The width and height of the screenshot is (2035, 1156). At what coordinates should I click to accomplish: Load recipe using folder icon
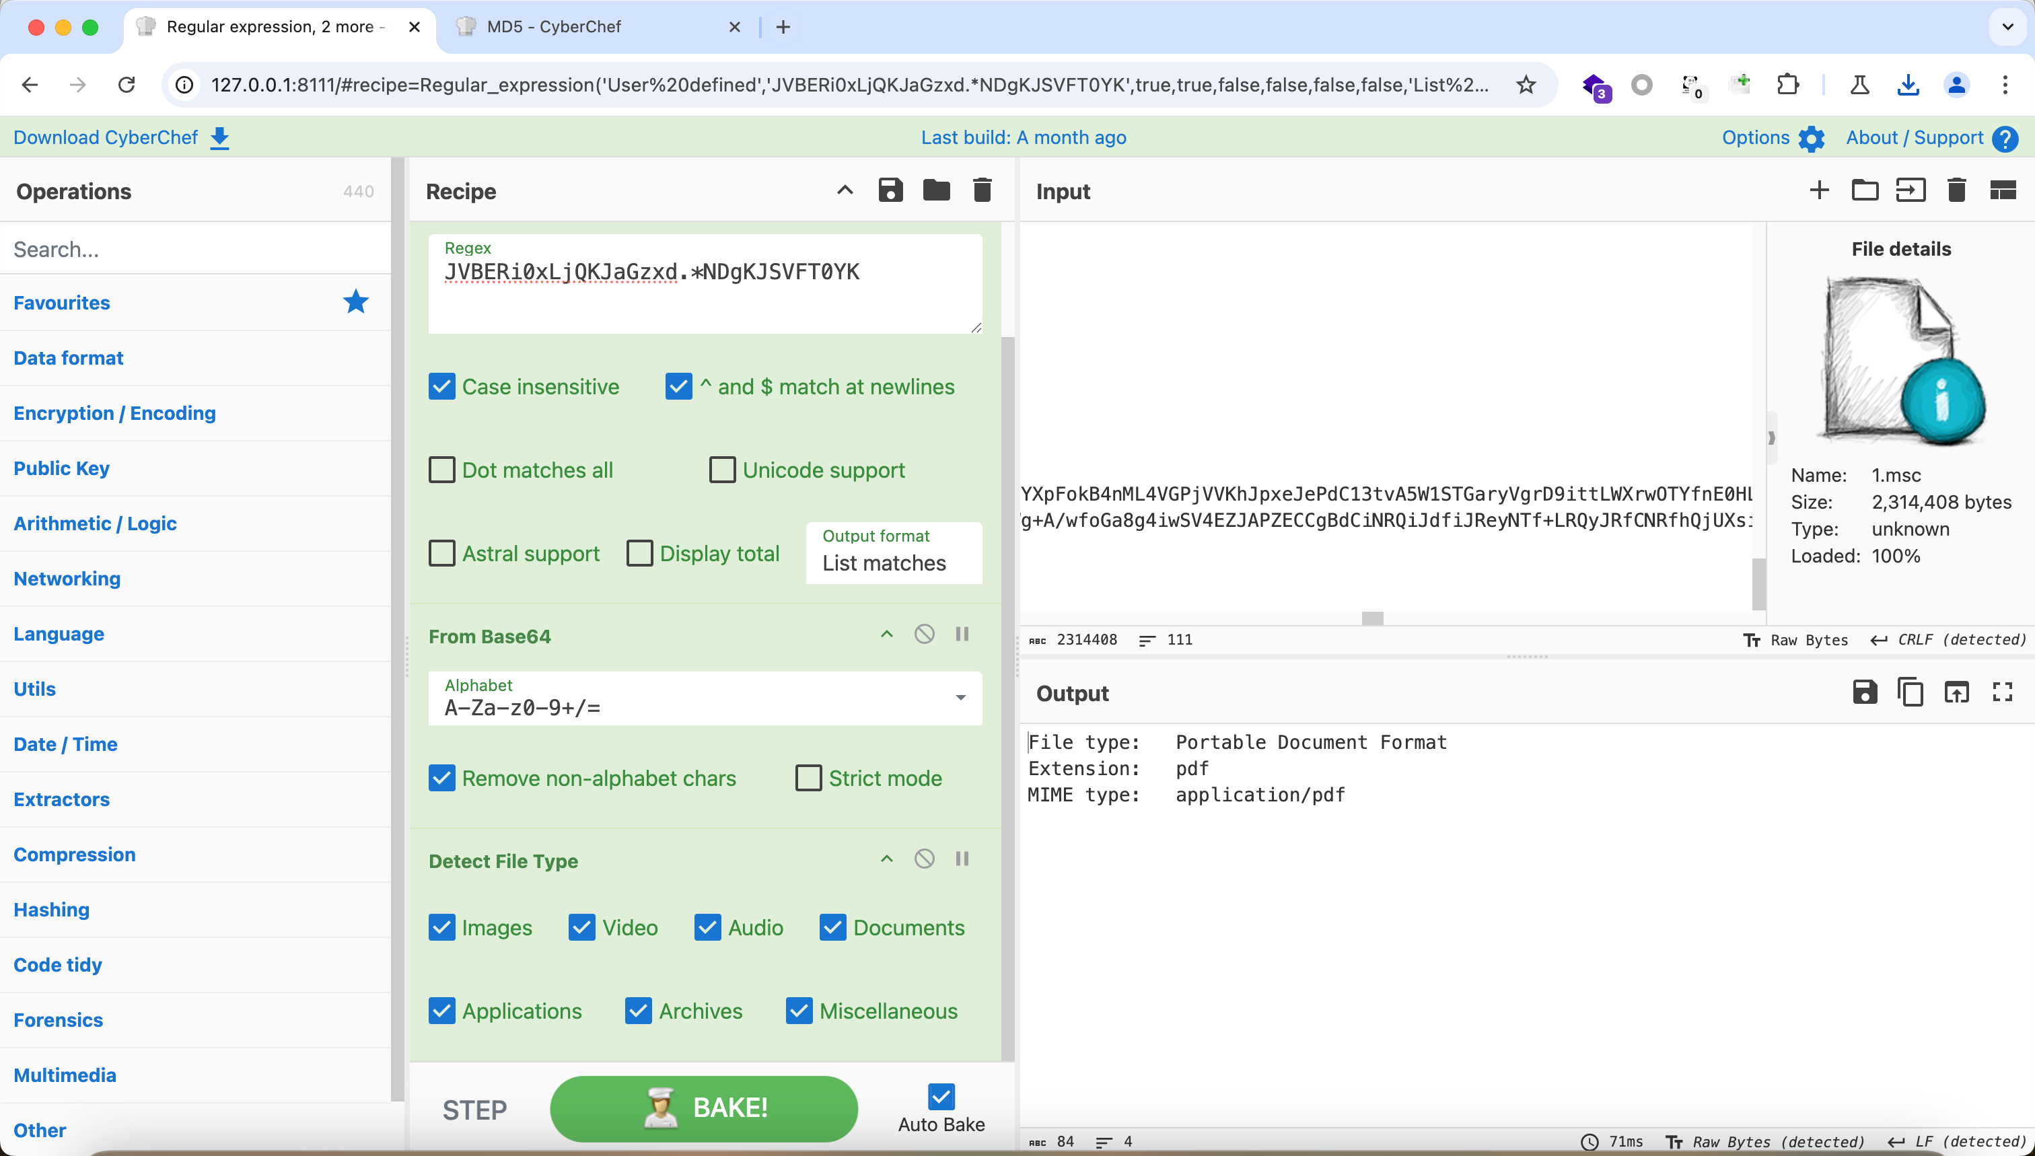coord(936,190)
